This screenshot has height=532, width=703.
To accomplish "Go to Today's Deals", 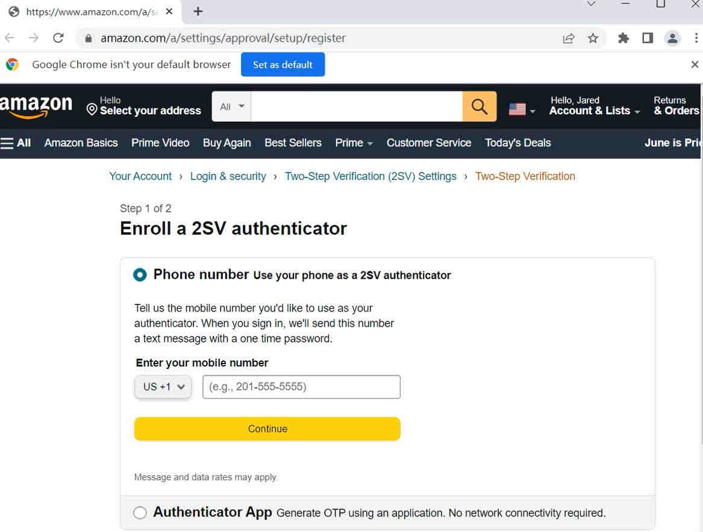I will [x=517, y=143].
